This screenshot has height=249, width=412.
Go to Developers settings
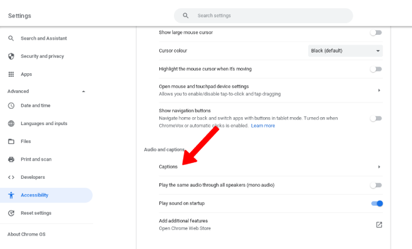coord(33,178)
